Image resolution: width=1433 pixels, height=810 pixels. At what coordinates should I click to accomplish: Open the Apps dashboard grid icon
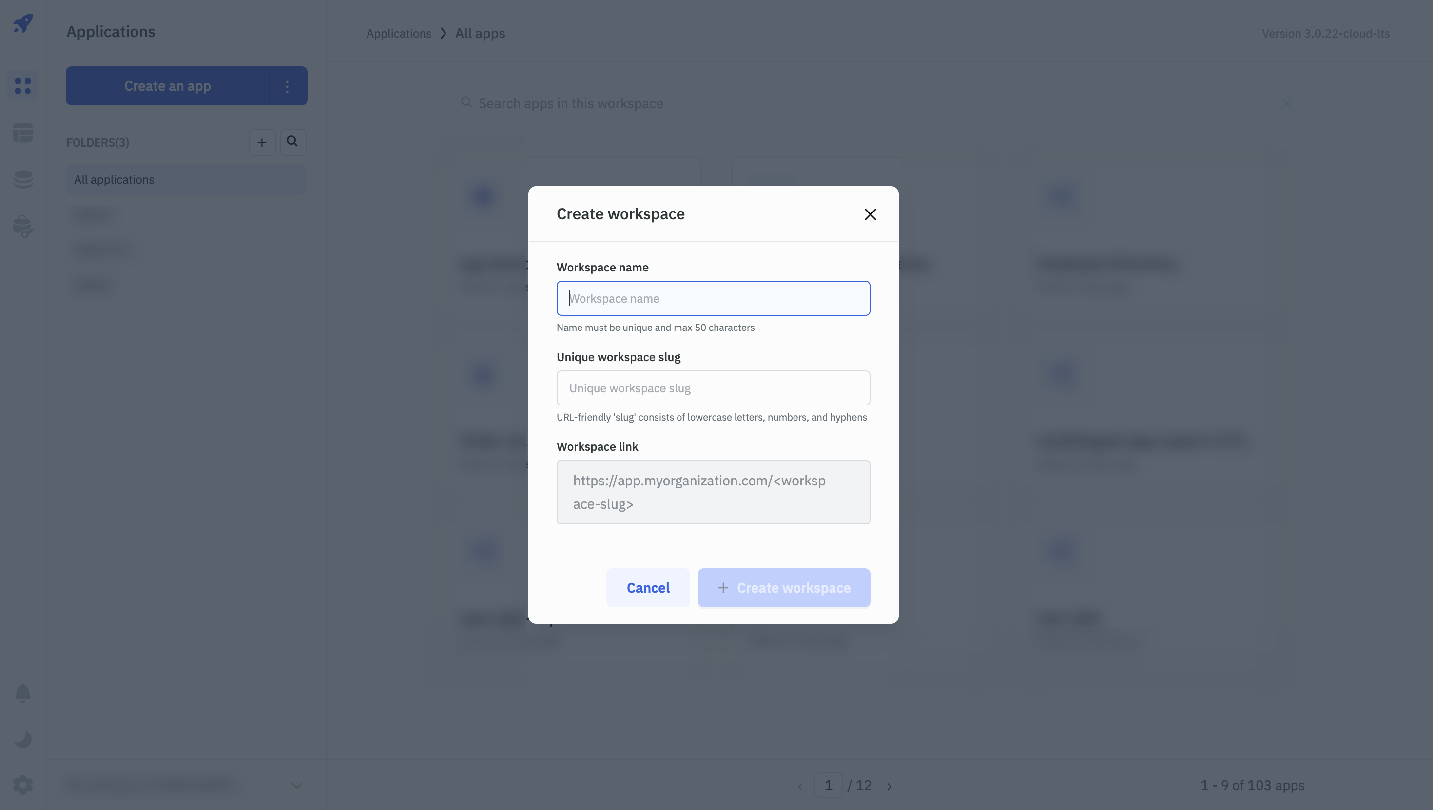click(x=23, y=86)
